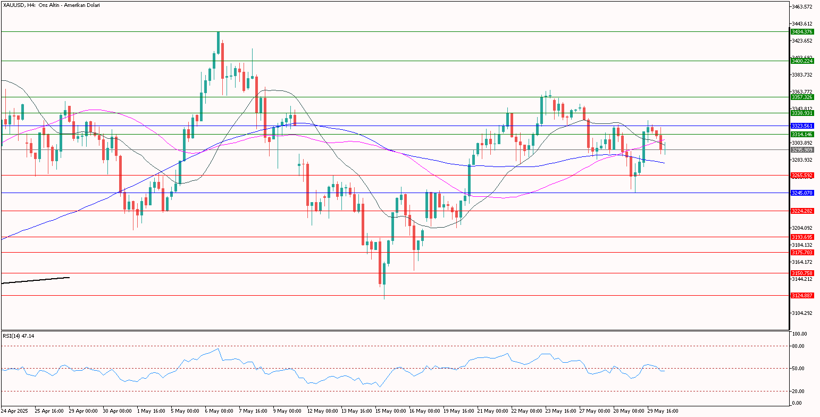Click the RSI(14) 47.14 indicator label
The width and height of the screenshot is (820, 417).
[18, 336]
